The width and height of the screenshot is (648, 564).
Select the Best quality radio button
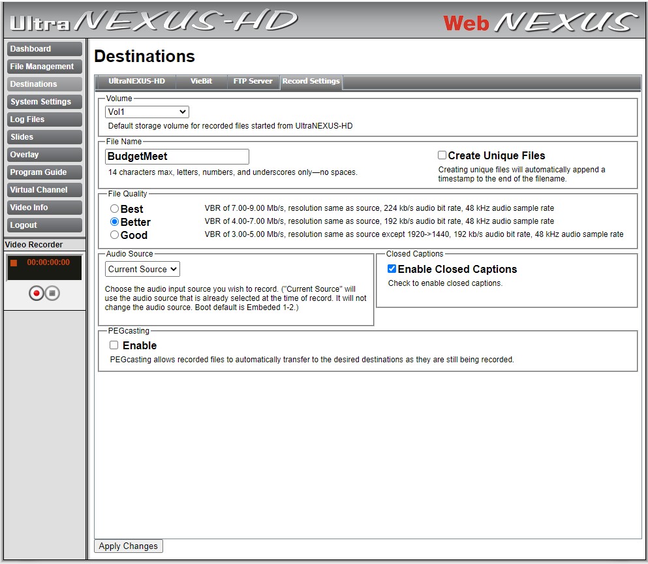coord(114,208)
